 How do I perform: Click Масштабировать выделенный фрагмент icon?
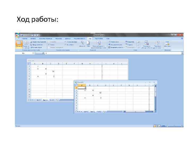coord(98,44)
